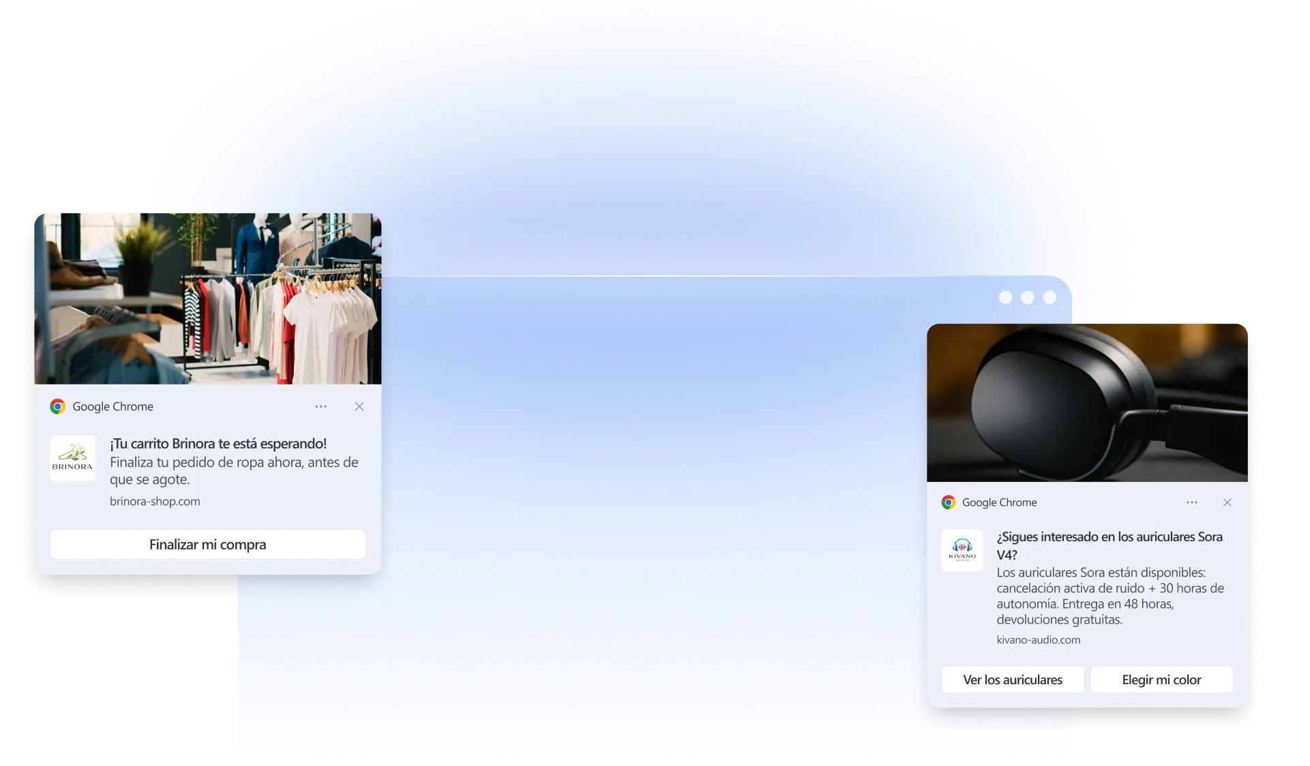Click Chrome logo in Kivano notification

948,502
